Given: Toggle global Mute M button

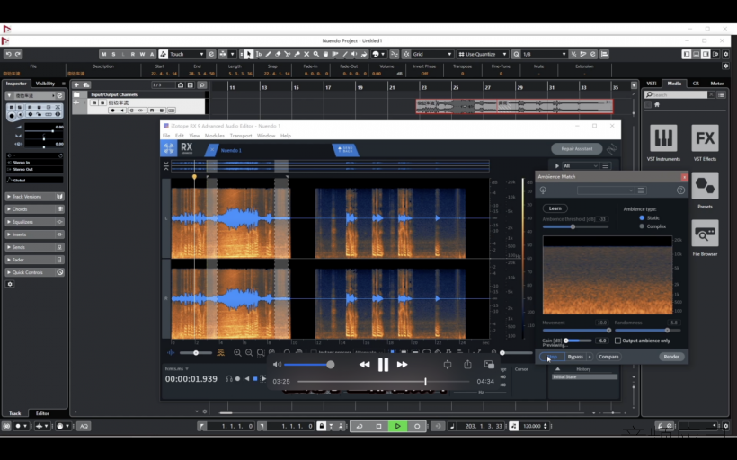Looking at the screenshot, I should 104,54.
